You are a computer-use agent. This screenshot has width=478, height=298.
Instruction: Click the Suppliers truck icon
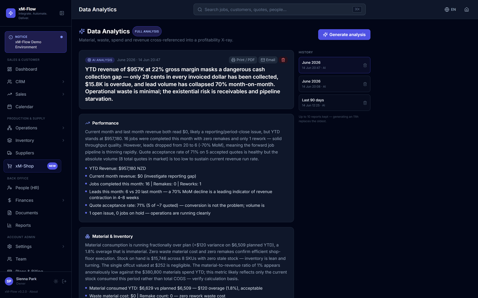click(10, 153)
